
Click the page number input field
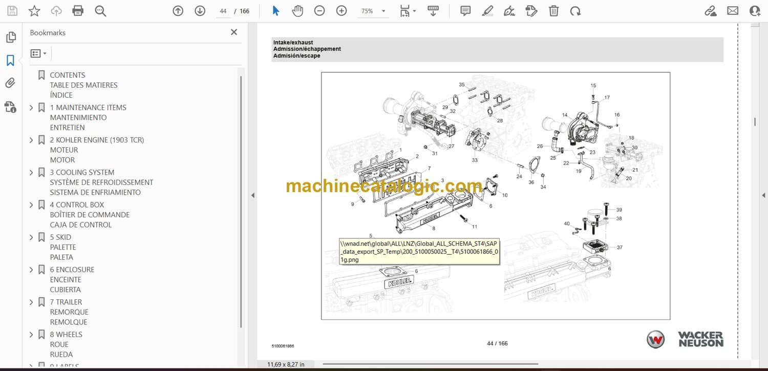[223, 11]
